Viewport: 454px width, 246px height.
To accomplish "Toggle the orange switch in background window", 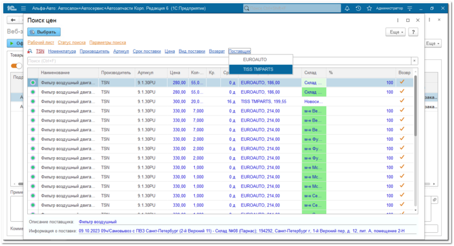I will tap(16, 66).
